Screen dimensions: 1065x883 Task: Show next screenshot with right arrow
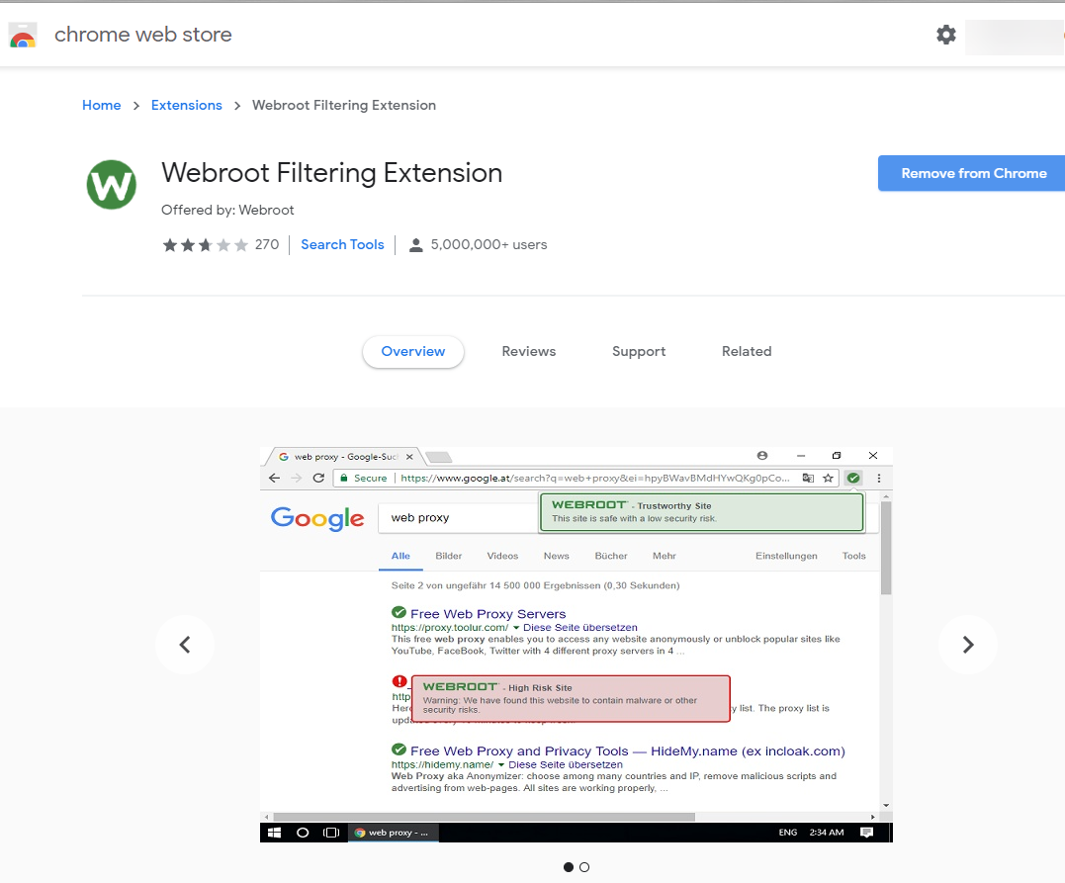point(968,645)
